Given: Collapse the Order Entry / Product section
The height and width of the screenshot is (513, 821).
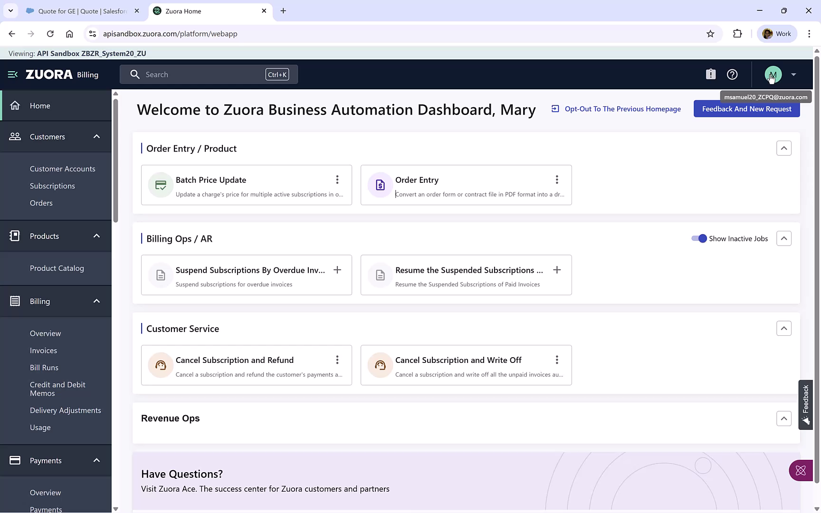Looking at the screenshot, I should click(784, 148).
